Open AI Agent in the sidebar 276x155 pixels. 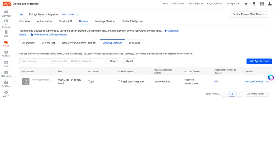click(6, 54)
